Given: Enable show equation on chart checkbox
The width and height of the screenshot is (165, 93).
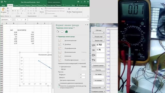Looking at the screenshot, I should pos(59,83).
